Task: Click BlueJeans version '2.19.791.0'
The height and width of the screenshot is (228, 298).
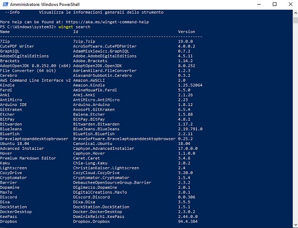Action: click(x=190, y=129)
